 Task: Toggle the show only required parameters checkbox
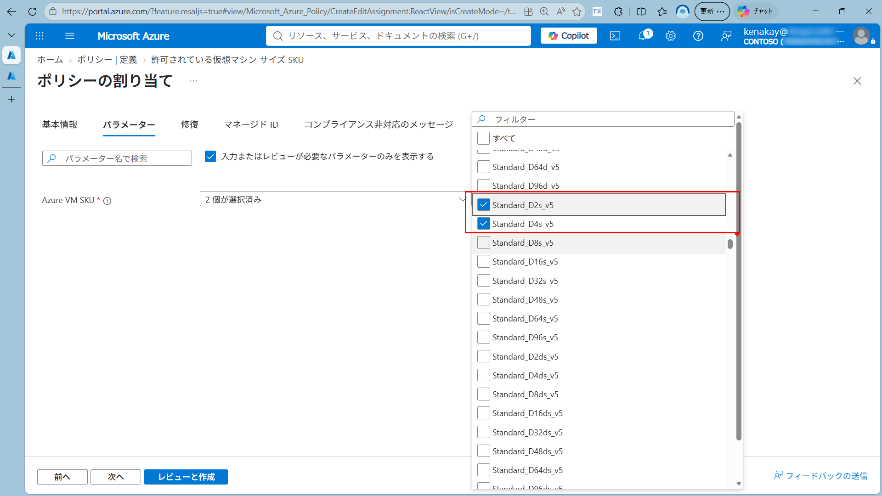click(210, 157)
